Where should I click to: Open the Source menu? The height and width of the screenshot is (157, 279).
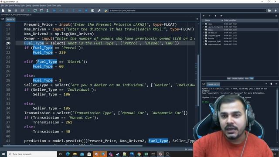point(17,6)
